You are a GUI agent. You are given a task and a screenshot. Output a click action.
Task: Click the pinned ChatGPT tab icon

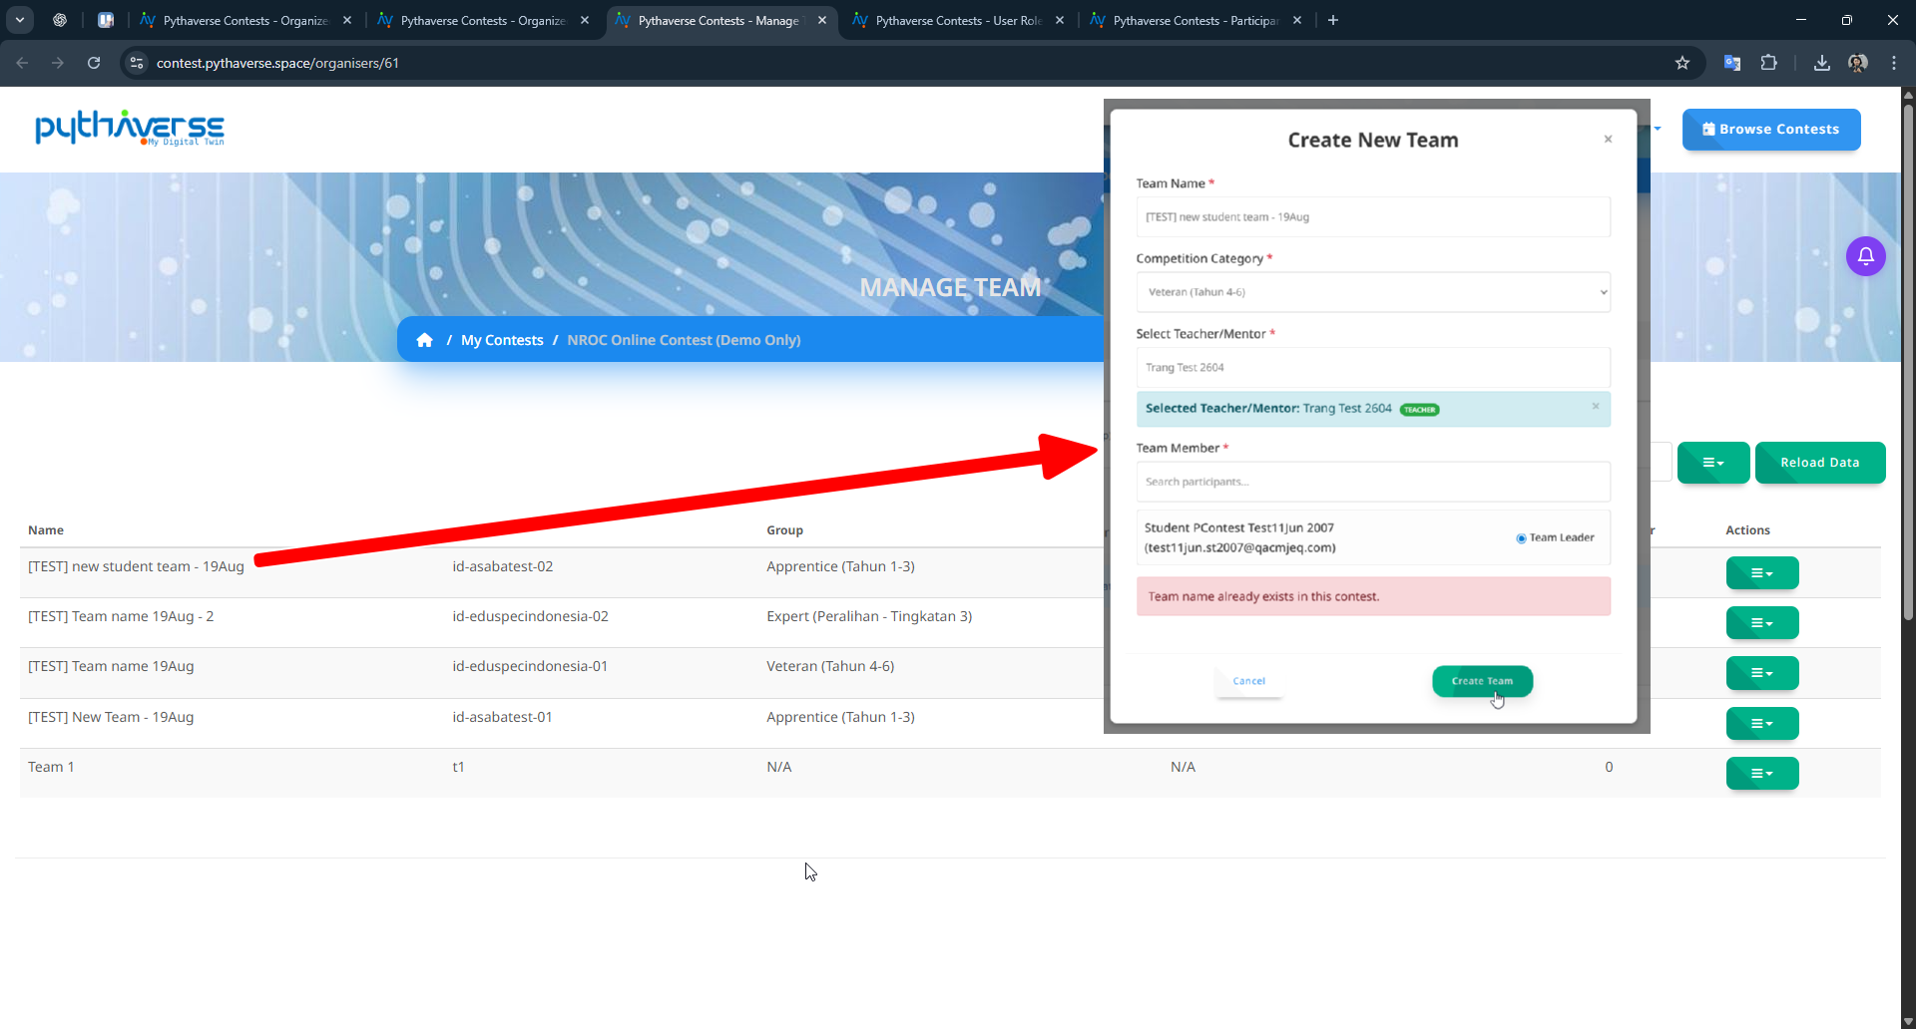click(x=60, y=20)
